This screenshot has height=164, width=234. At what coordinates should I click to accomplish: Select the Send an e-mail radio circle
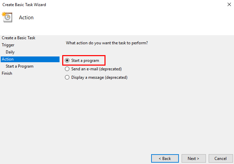[x=67, y=69]
